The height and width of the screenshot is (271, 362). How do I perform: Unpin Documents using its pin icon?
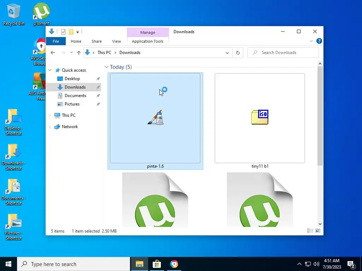pos(98,96)
